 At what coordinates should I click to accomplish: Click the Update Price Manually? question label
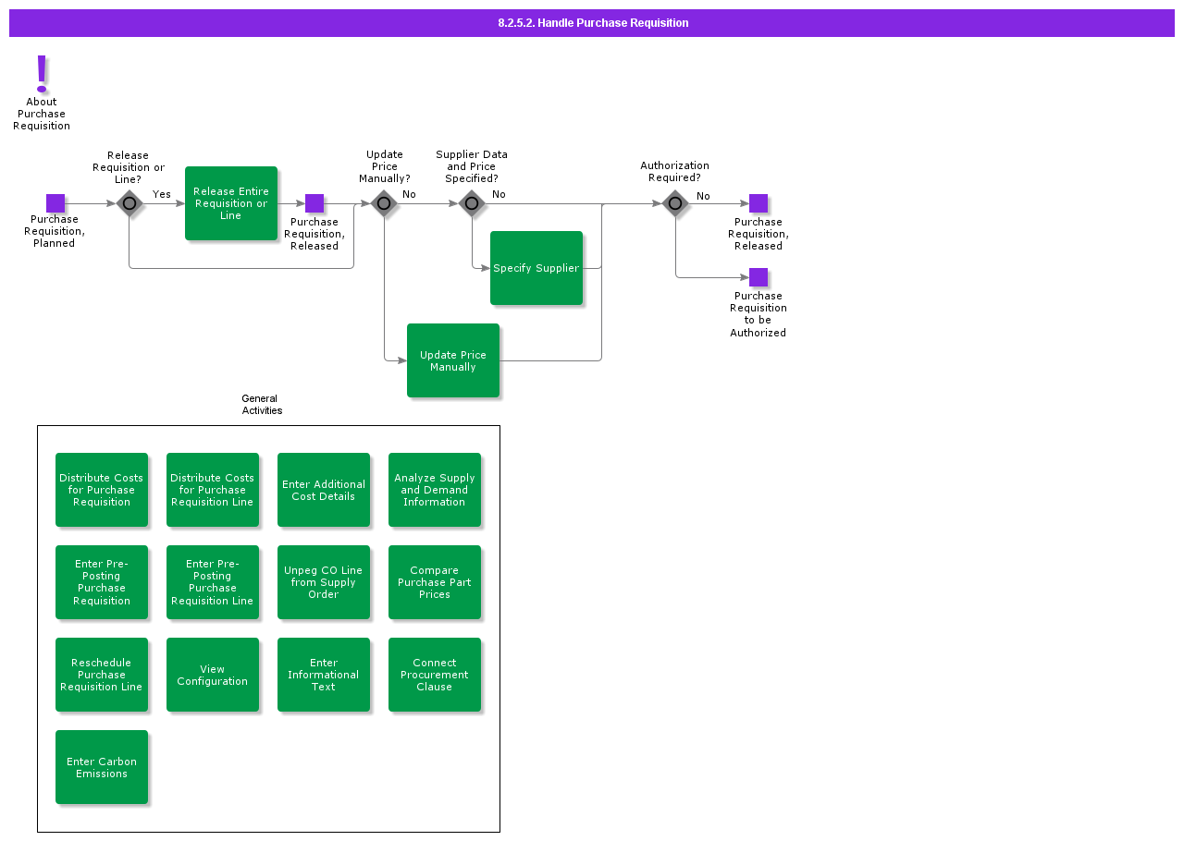pos(385,167)
